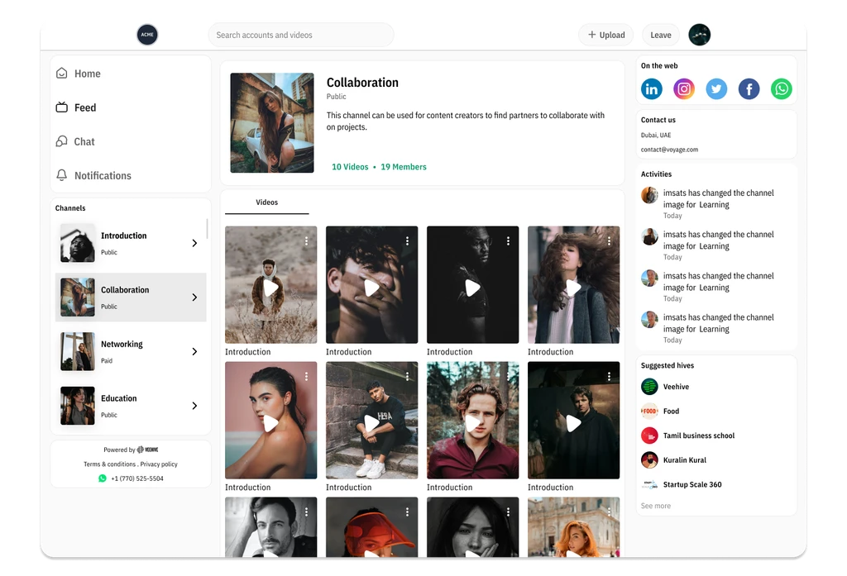Select the Introduction channel in the sidebar
This screenshot has width=847, height=576.
pyautogui.click(x=124, y=242)
